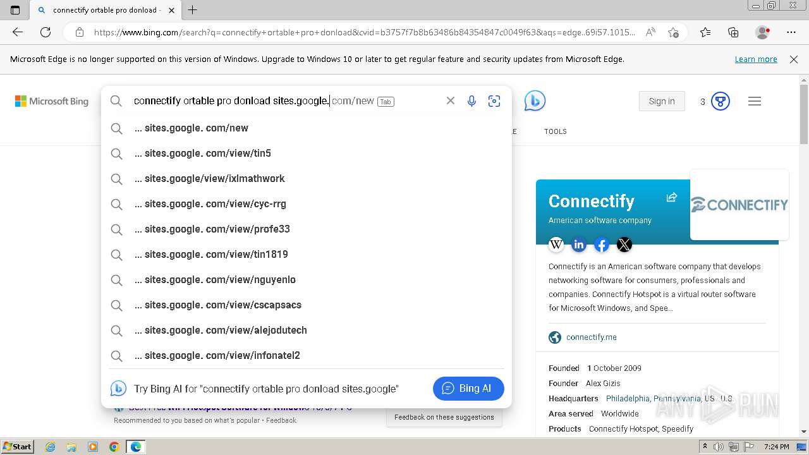Pick the sites.google. com/view/cscapsacs suggestion

click(x=307, y=305)
